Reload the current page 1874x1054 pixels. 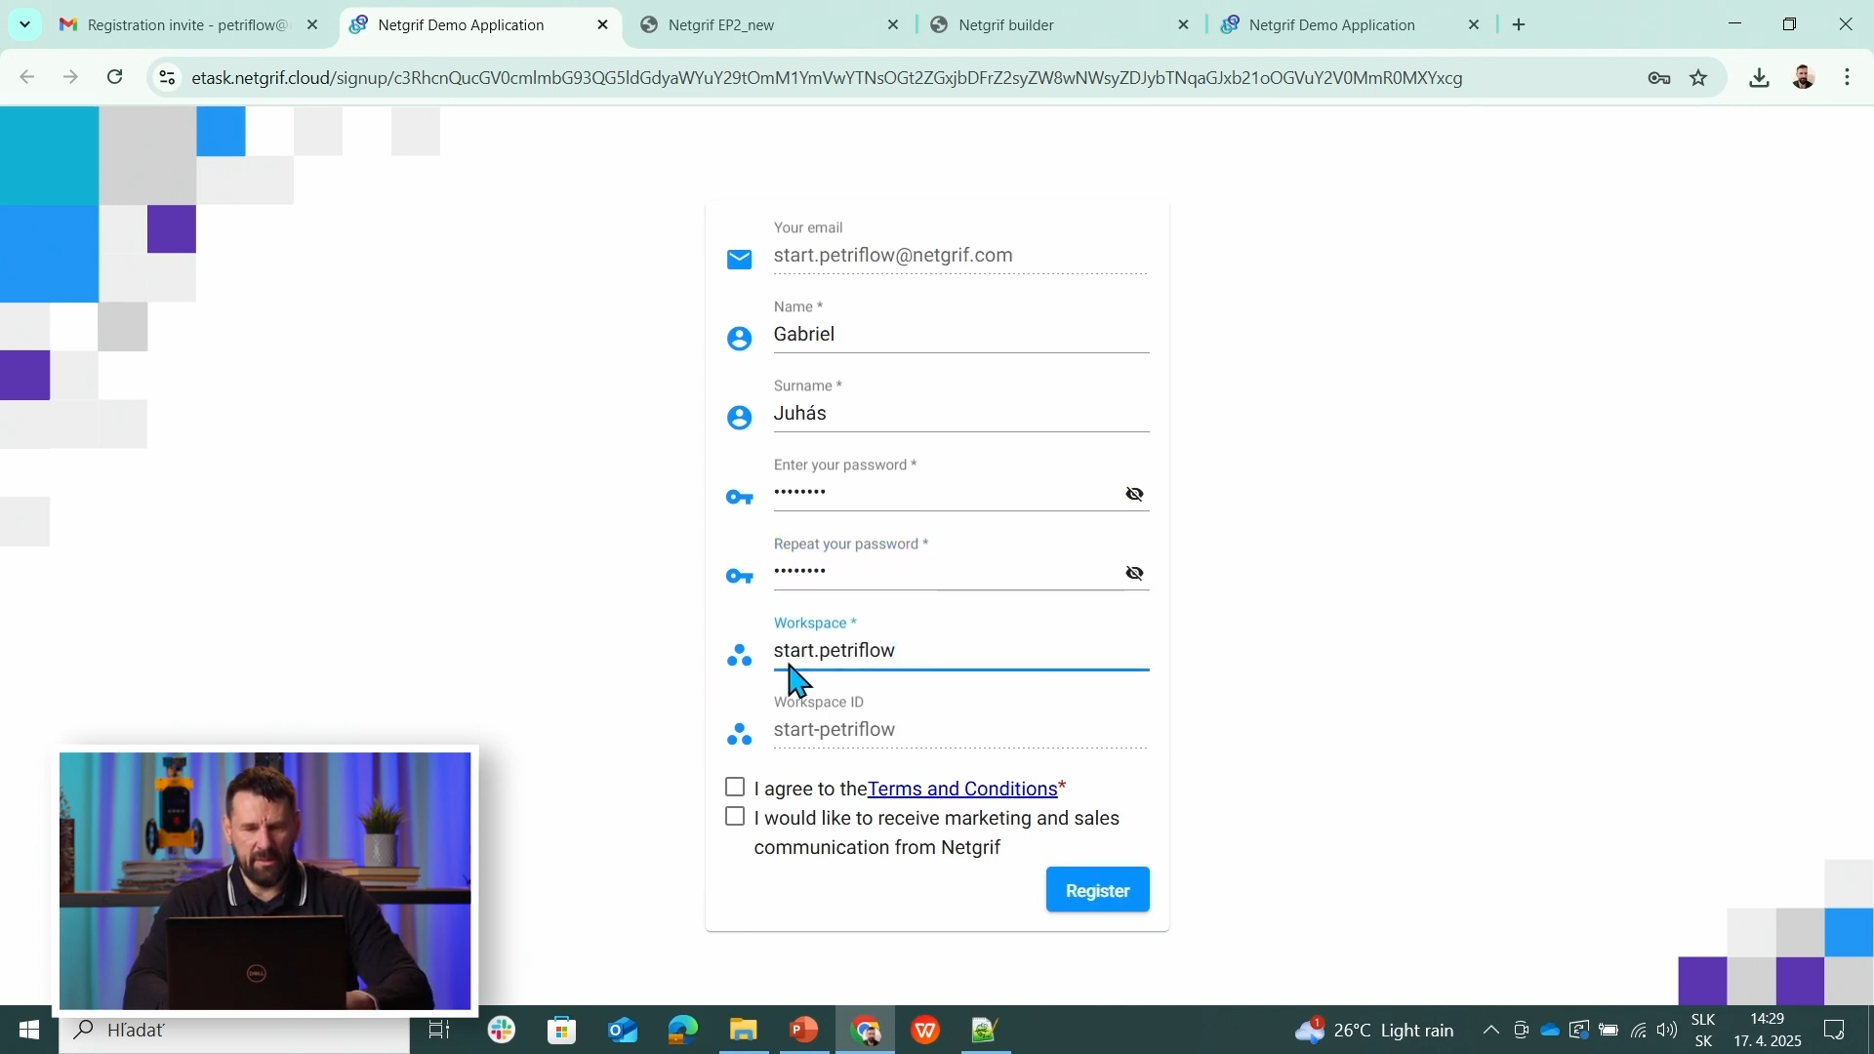(115, 77)
